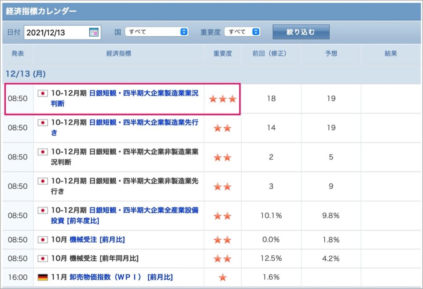The image size is (423, 289).
Task: Click the single-star rating for 卸売物価指数
Action: click(x=223, y=277)
